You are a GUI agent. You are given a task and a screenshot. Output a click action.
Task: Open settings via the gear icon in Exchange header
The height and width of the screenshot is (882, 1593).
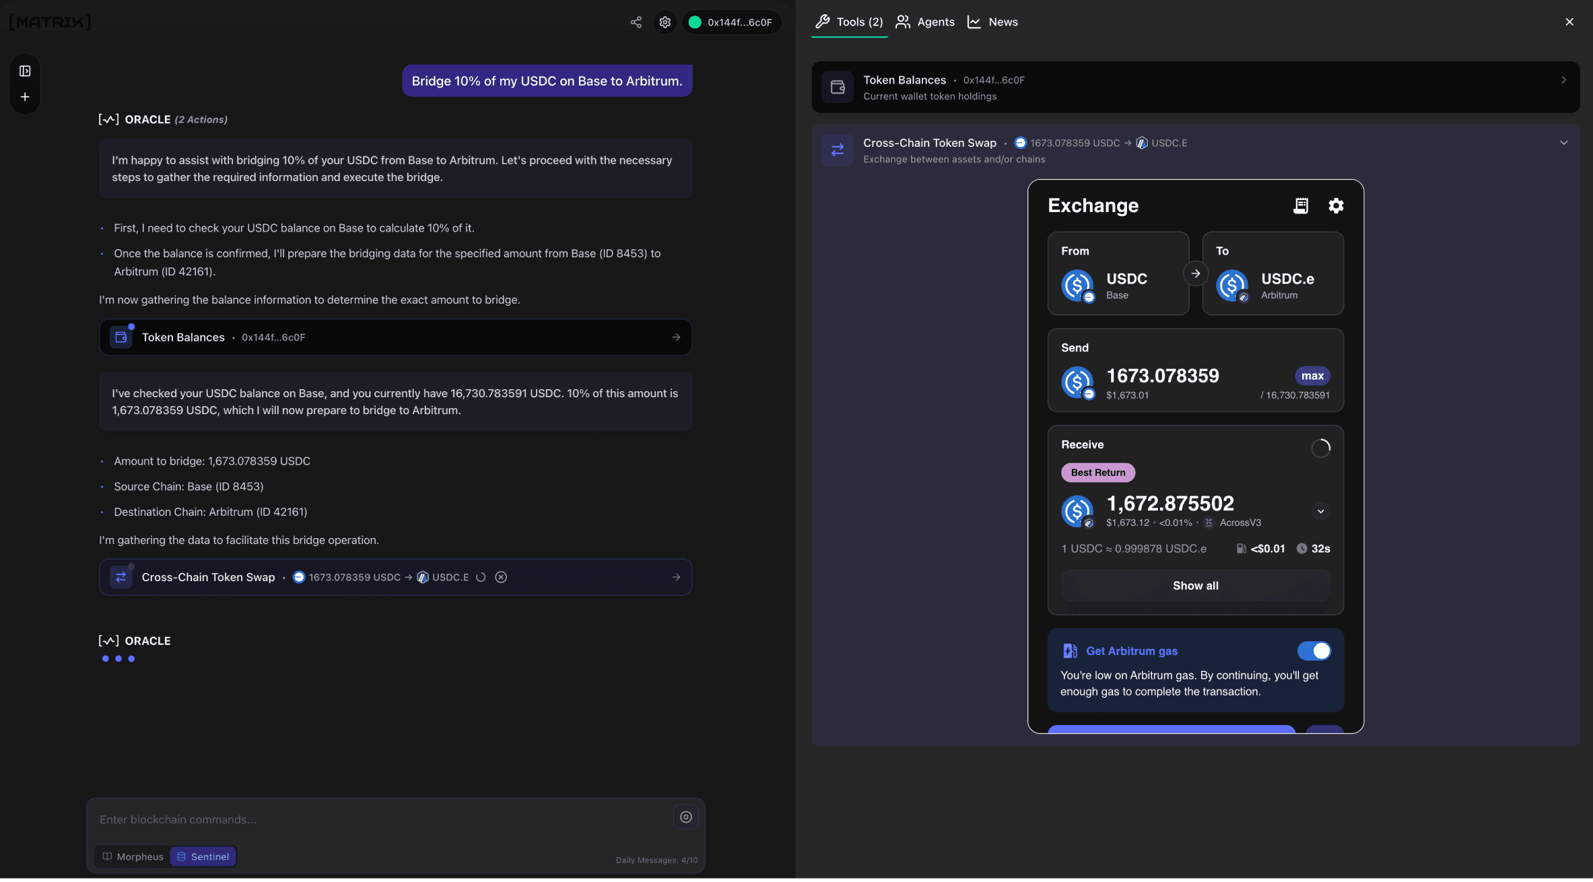tap(1336, 205)
